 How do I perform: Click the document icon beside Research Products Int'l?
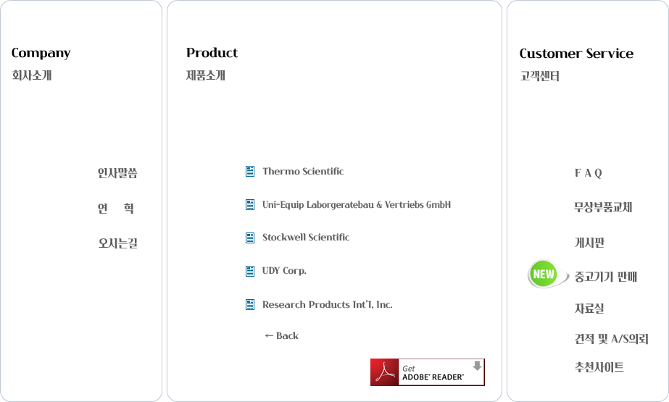(x=250, y=304)
